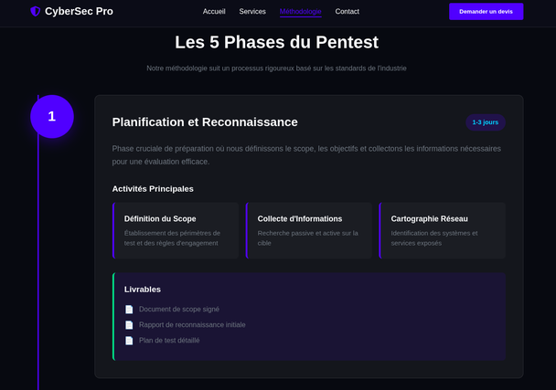Click document icon beside 'Plan de test détaillé'
Viewport: 556px width, 390px height.
coord(129,340)
